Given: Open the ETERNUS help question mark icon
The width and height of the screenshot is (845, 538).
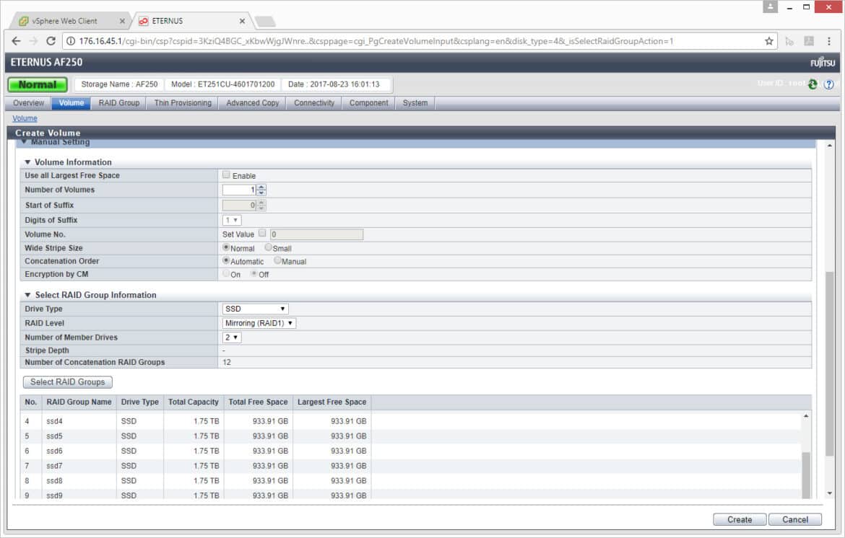Looking at the screenshot, I should pyautogui.click(x=829, y=84).
